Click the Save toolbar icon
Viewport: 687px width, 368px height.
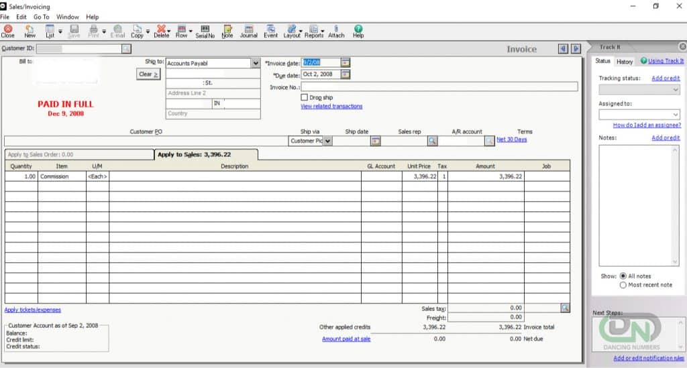pos(74,32)
